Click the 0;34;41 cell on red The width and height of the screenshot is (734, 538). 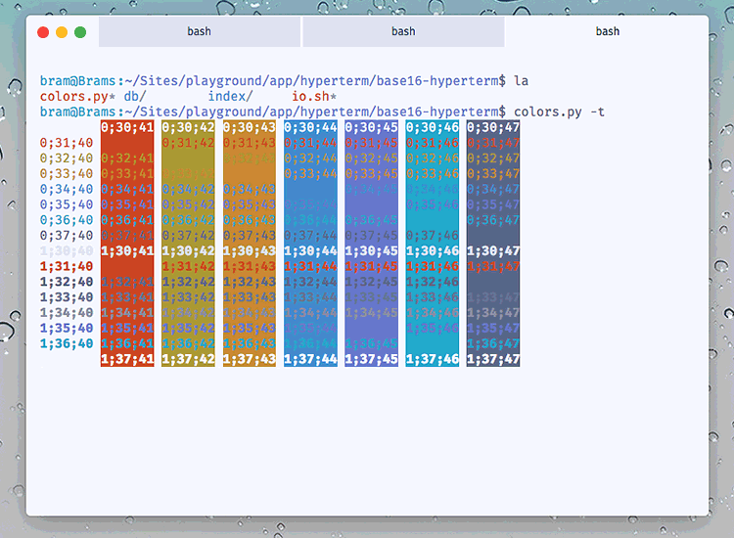(x=127, y=189)
